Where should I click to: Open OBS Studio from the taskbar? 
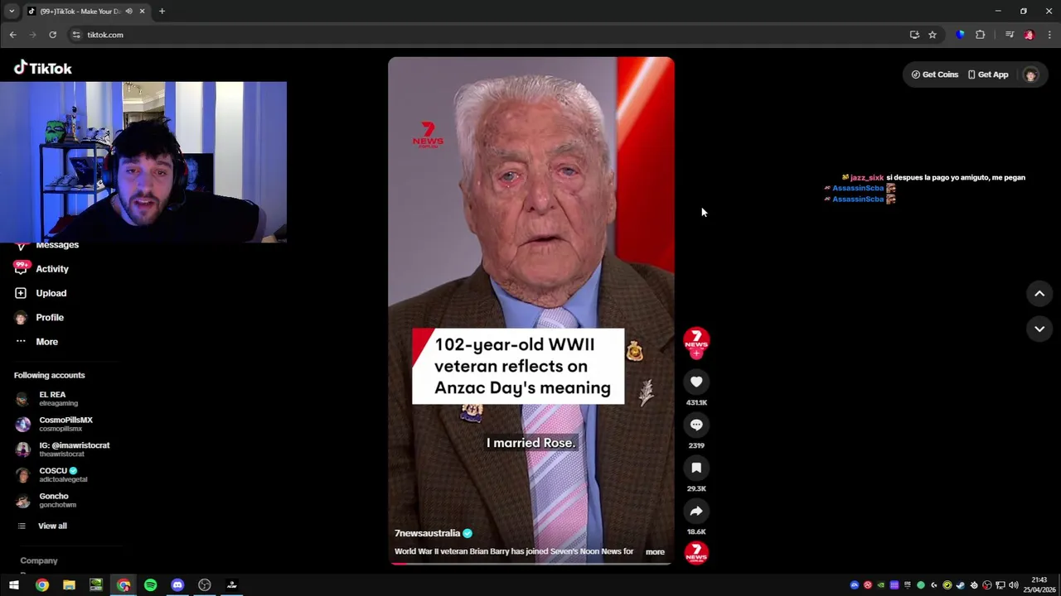[x=205, y=585]
